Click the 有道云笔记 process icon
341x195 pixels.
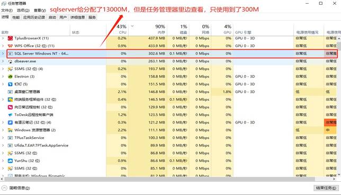coord(10,122)
